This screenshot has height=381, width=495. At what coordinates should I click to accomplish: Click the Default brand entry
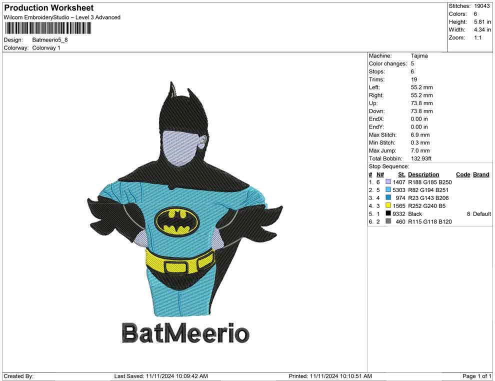pos(481,213)
